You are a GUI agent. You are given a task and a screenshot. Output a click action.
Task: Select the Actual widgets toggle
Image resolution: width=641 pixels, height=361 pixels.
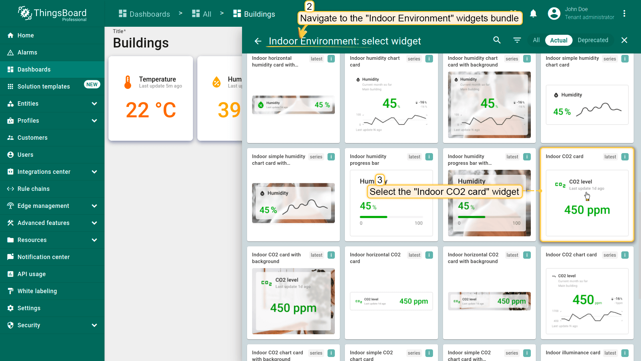coord(559,40)
